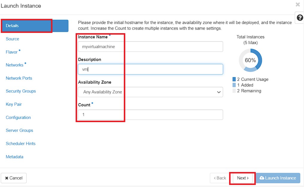Select the Security Groups step
Viewport: 304px width, 187px height.
[x=21, y=91]
